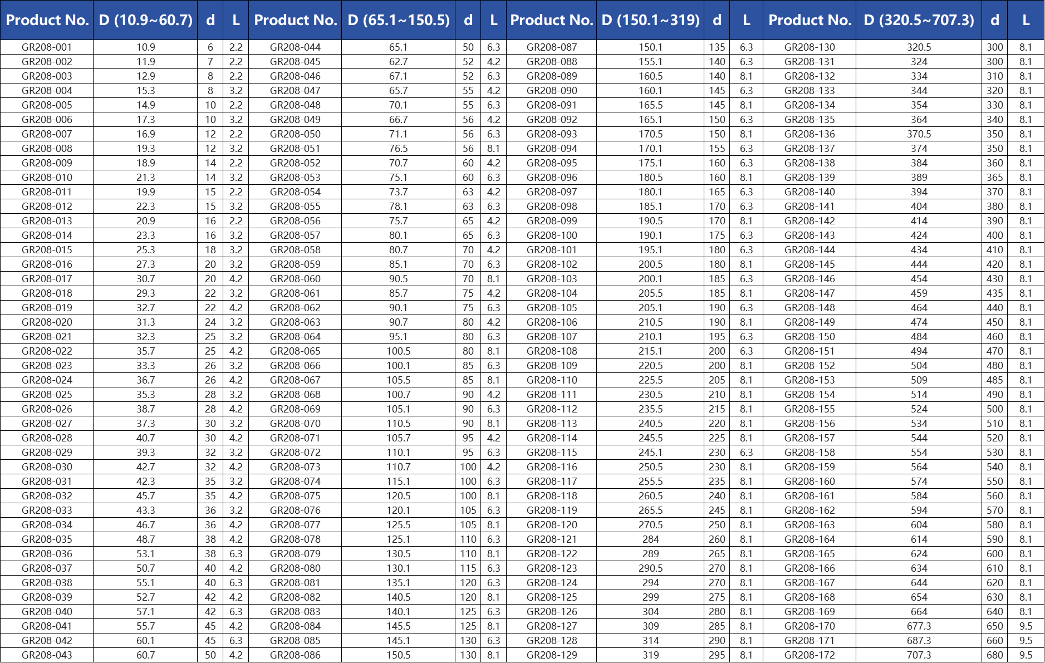
Task: Select product number GR208-036
Action: point(47,554)
